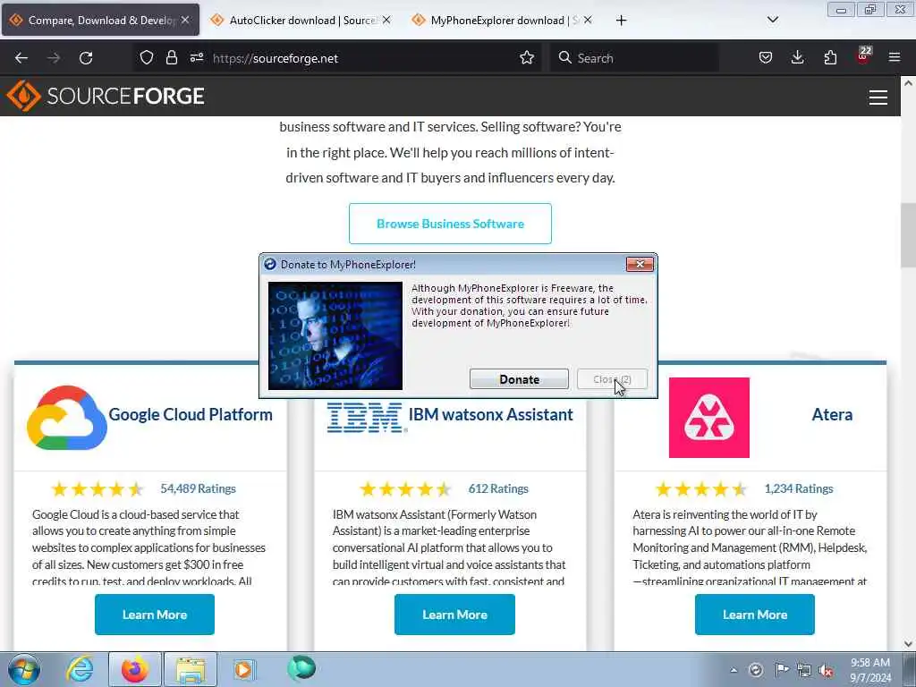This screenshot has height=687, width=916.
Task: Show hidden system tray icons
Action: [x=734, y=670]
